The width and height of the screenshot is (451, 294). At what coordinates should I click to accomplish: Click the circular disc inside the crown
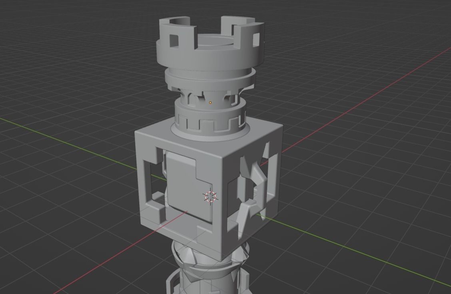tap(216, 41)
